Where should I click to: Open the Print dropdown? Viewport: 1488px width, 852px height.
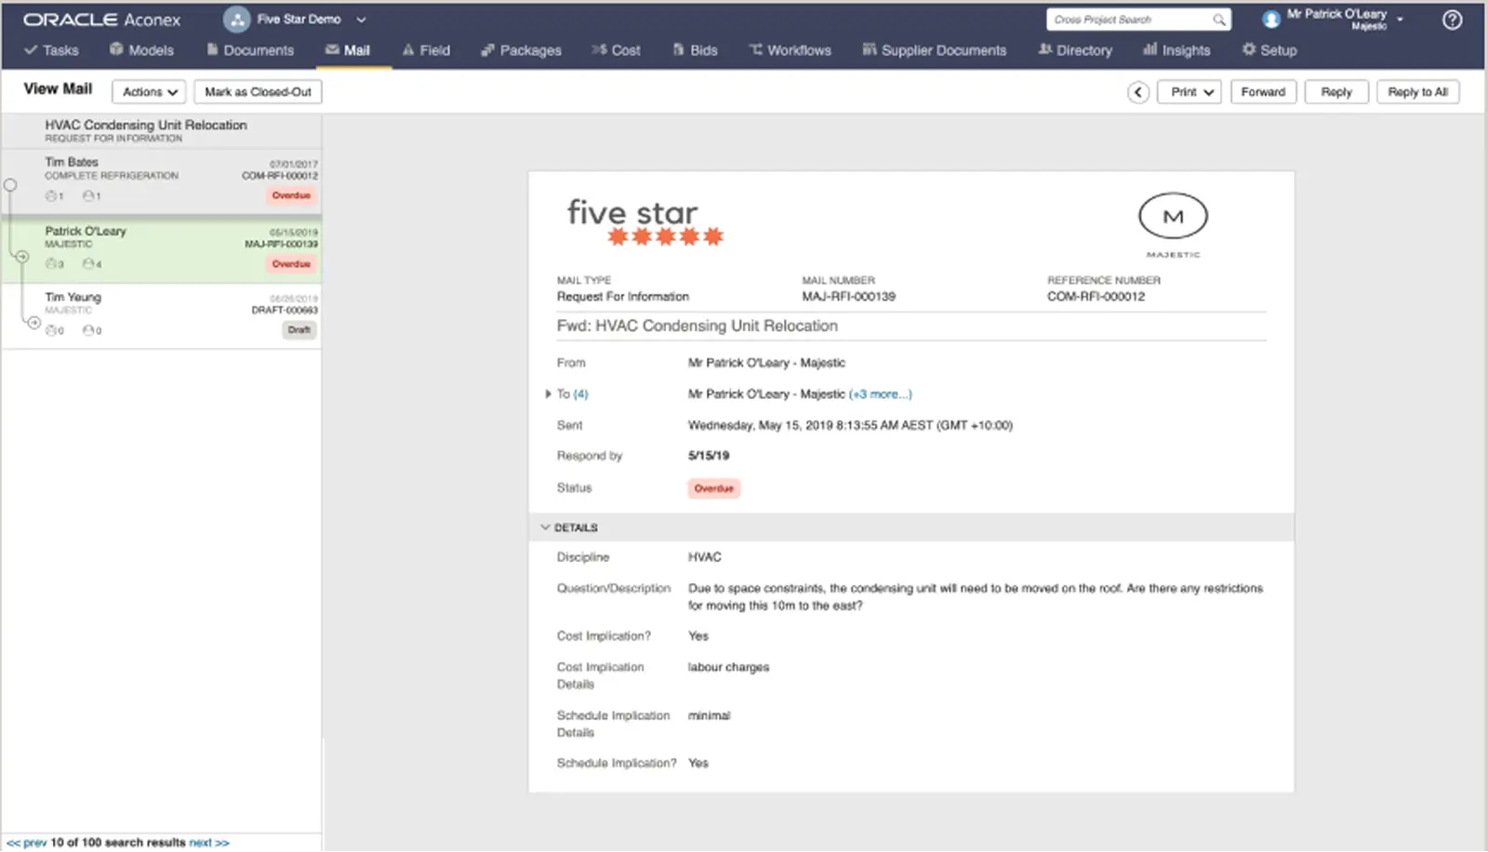1189,91
